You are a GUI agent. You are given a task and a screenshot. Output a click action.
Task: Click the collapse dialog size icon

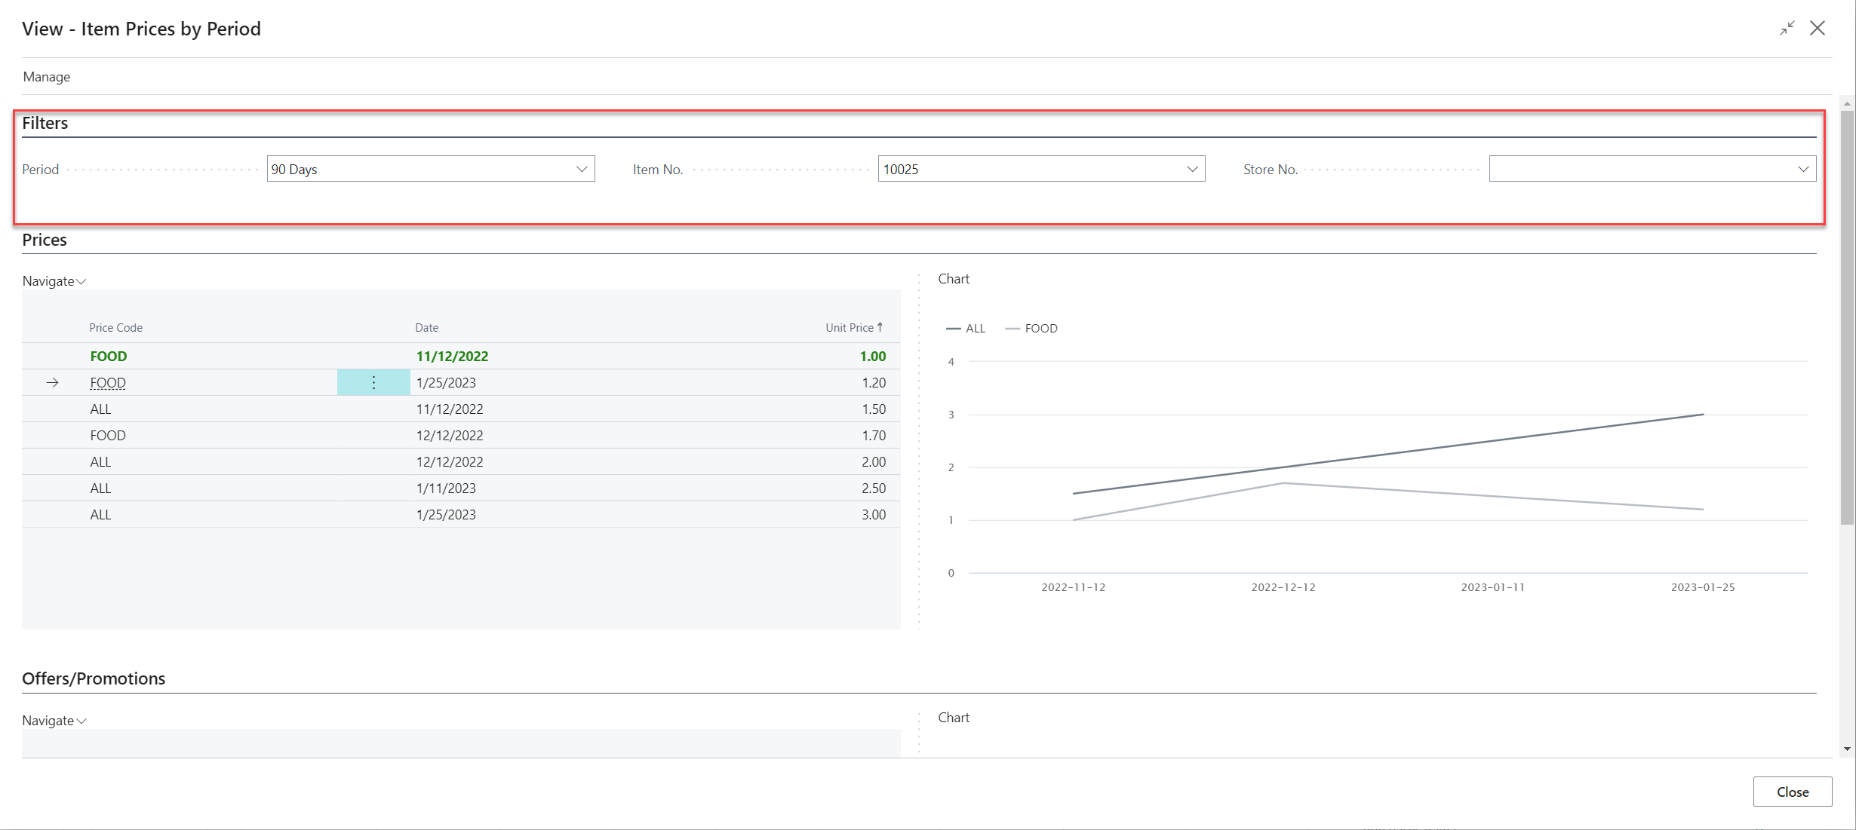pyautogui.click(x=1787, y=29)
